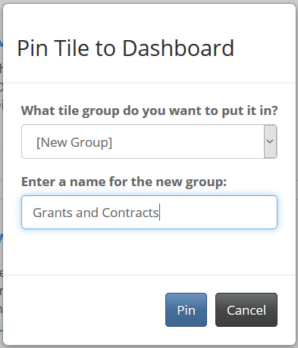Select the 'What tile group' question label

coord(149,110)
